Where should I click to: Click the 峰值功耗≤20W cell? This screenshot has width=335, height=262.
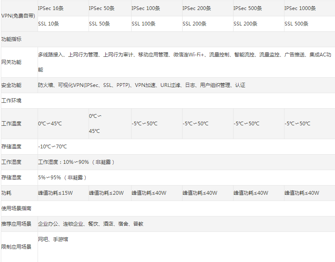click(107, 193)
